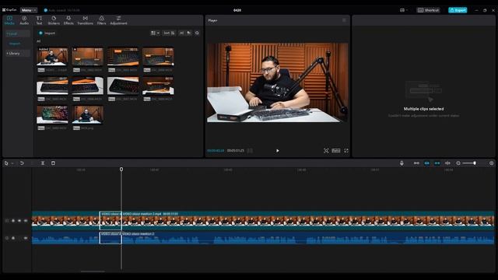Expand the Library section in sidebar

[x=17, y=54]
